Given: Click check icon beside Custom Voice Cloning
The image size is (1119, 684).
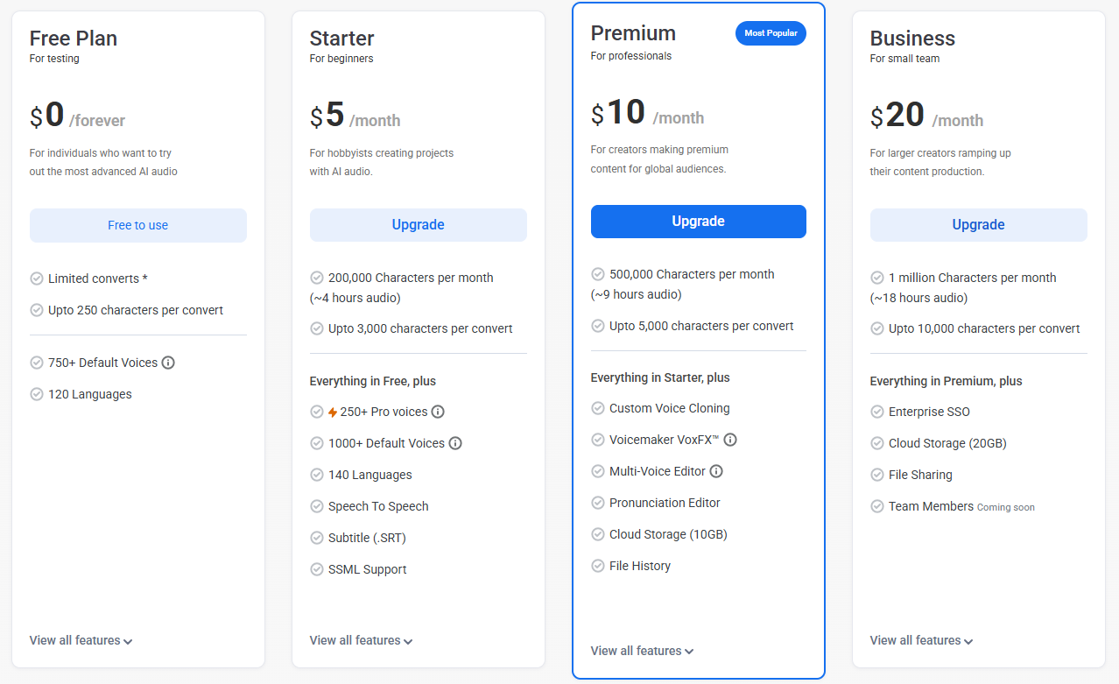Looking at the screenshot, I should pos(598,408).
